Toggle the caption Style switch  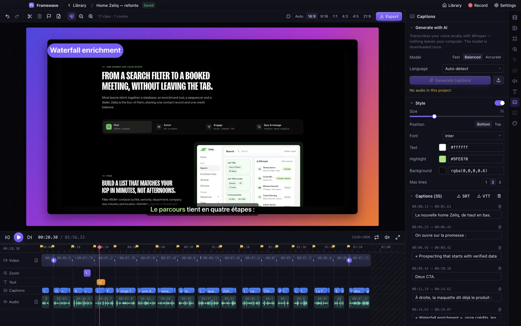click(500, 103)
